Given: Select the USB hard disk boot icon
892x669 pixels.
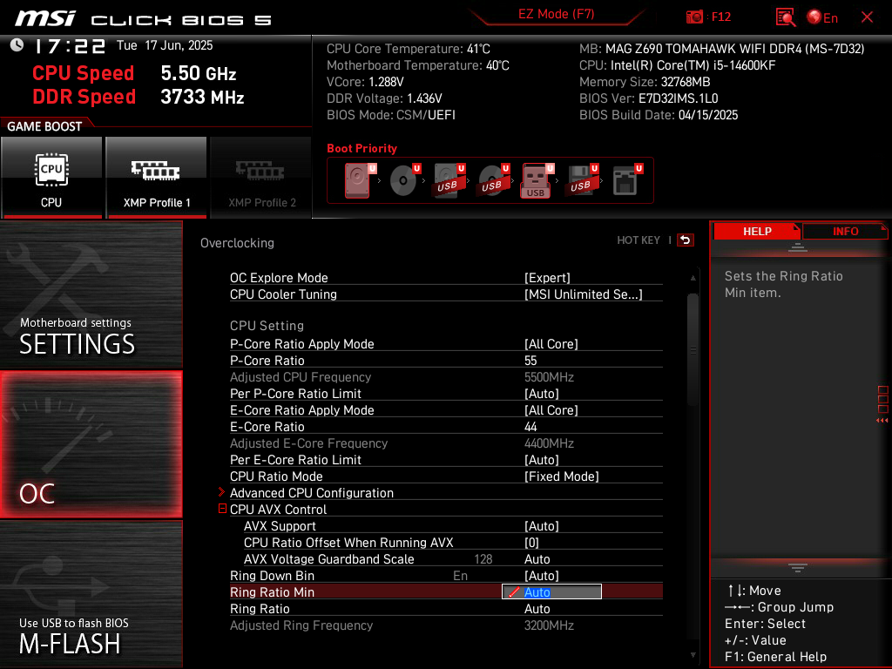Looking at the screenshot, I should [449, 180].
